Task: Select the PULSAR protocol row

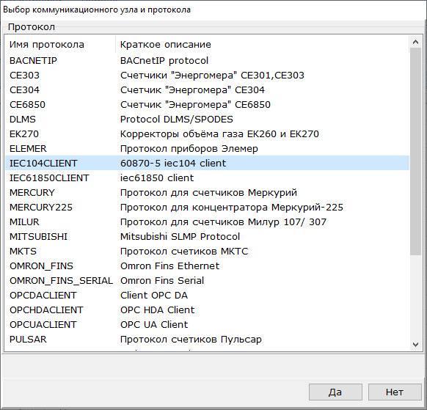Action: [x=207, y=340]
